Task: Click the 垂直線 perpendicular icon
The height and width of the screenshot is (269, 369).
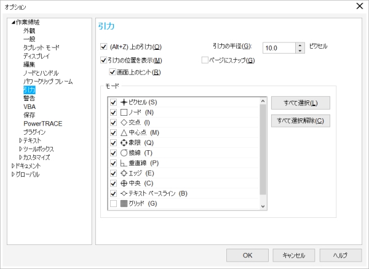Action: [124, 163]
